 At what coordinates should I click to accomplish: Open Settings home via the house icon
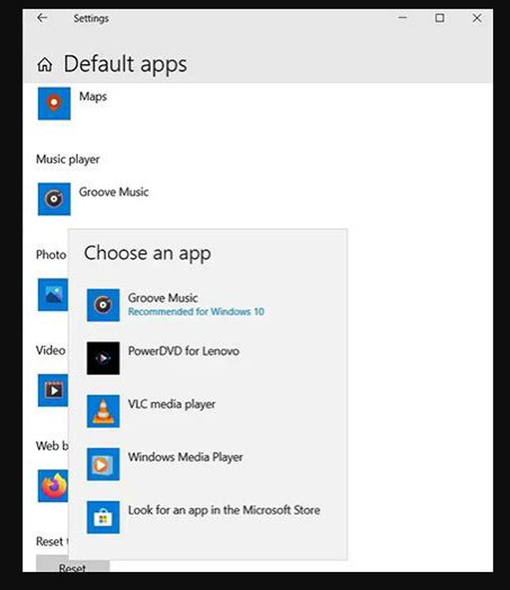click(44, 64)
